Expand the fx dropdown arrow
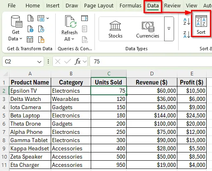This screenshot has width=212, height=171. [x=85, y=62]
